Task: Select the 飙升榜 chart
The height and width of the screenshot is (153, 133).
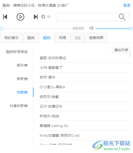Action: [x=22, y=65]
